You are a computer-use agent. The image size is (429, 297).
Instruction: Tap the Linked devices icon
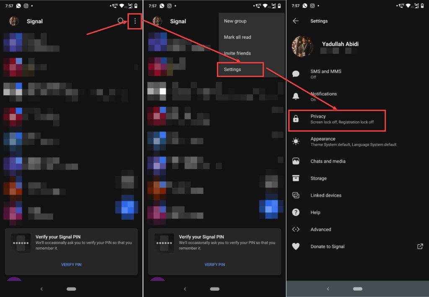coord(296,195)
